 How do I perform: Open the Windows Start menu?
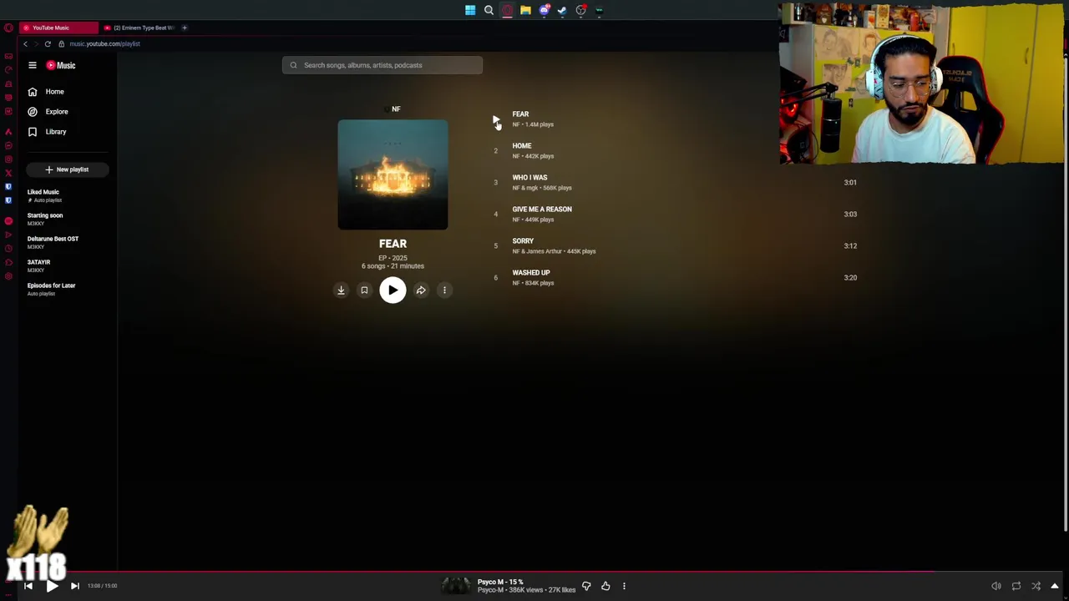coord(470,10)
